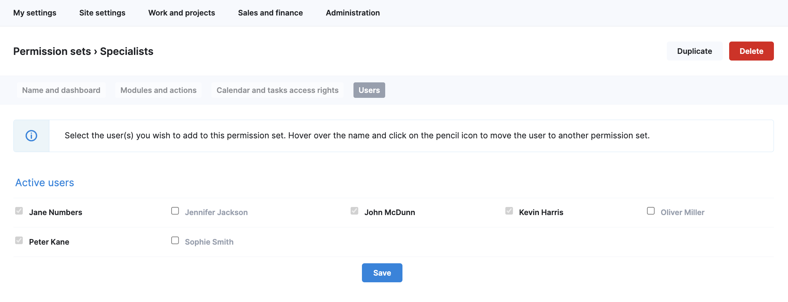This screenshot has width=788, height=302.
Task: Click the John McDunn name
Action: (390, 212)
